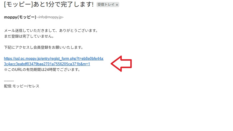This screenshot has height=131, width=233.
Task: Click the あと1分で完了します part of the title
Action: pos(63,5)
